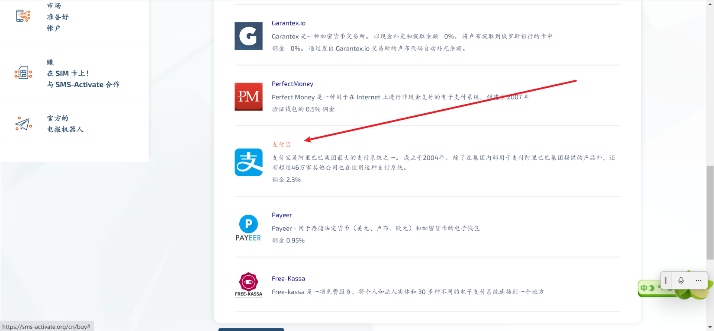
Task: Open the Free-Kassa payment link
Action: [288, 279]
